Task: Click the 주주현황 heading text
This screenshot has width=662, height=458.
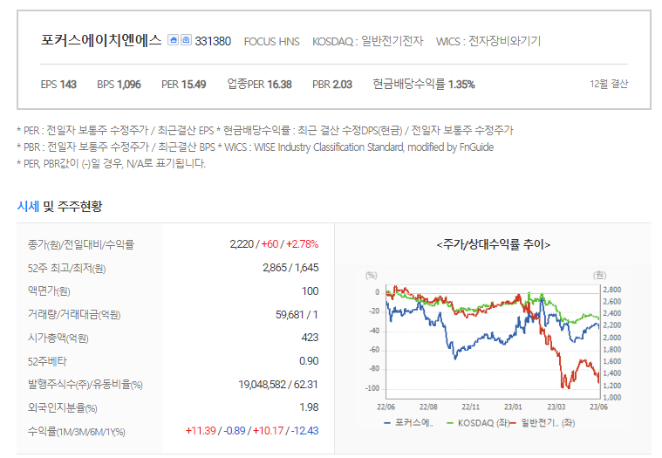Action: pyautogui.click(x=79, y=207)
